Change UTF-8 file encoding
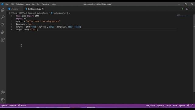Viewport: 195px width, 110px height. pyautogui.click(x=169, y=105)
